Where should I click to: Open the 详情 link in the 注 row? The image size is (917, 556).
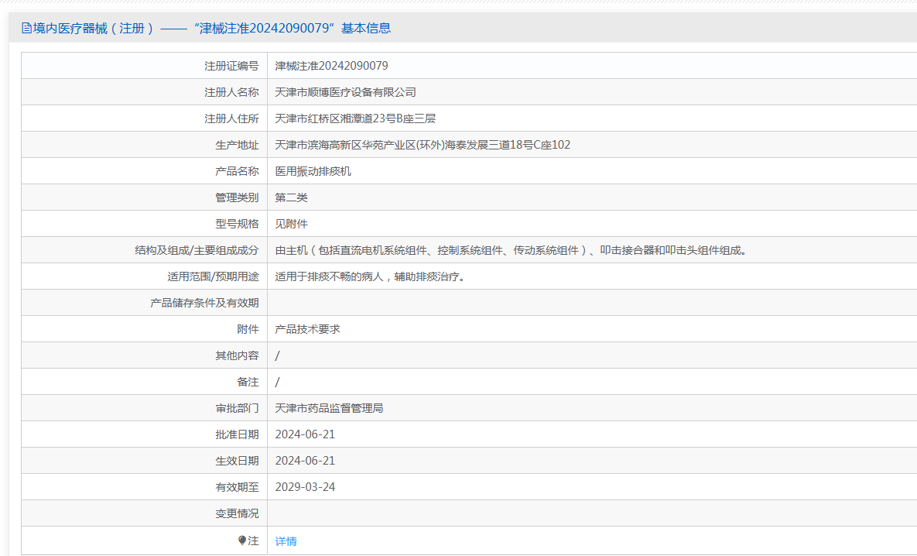tap(286, 541)
